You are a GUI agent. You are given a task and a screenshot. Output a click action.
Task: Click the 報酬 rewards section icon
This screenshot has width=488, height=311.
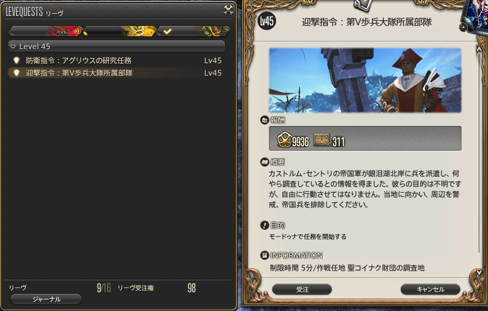pos(264,120)
